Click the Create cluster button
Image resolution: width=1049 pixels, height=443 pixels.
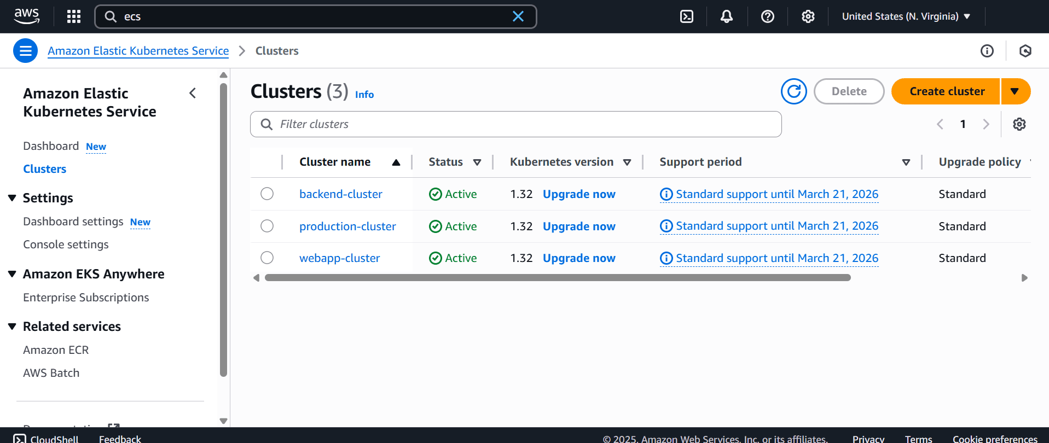click(x=946, y=91)
